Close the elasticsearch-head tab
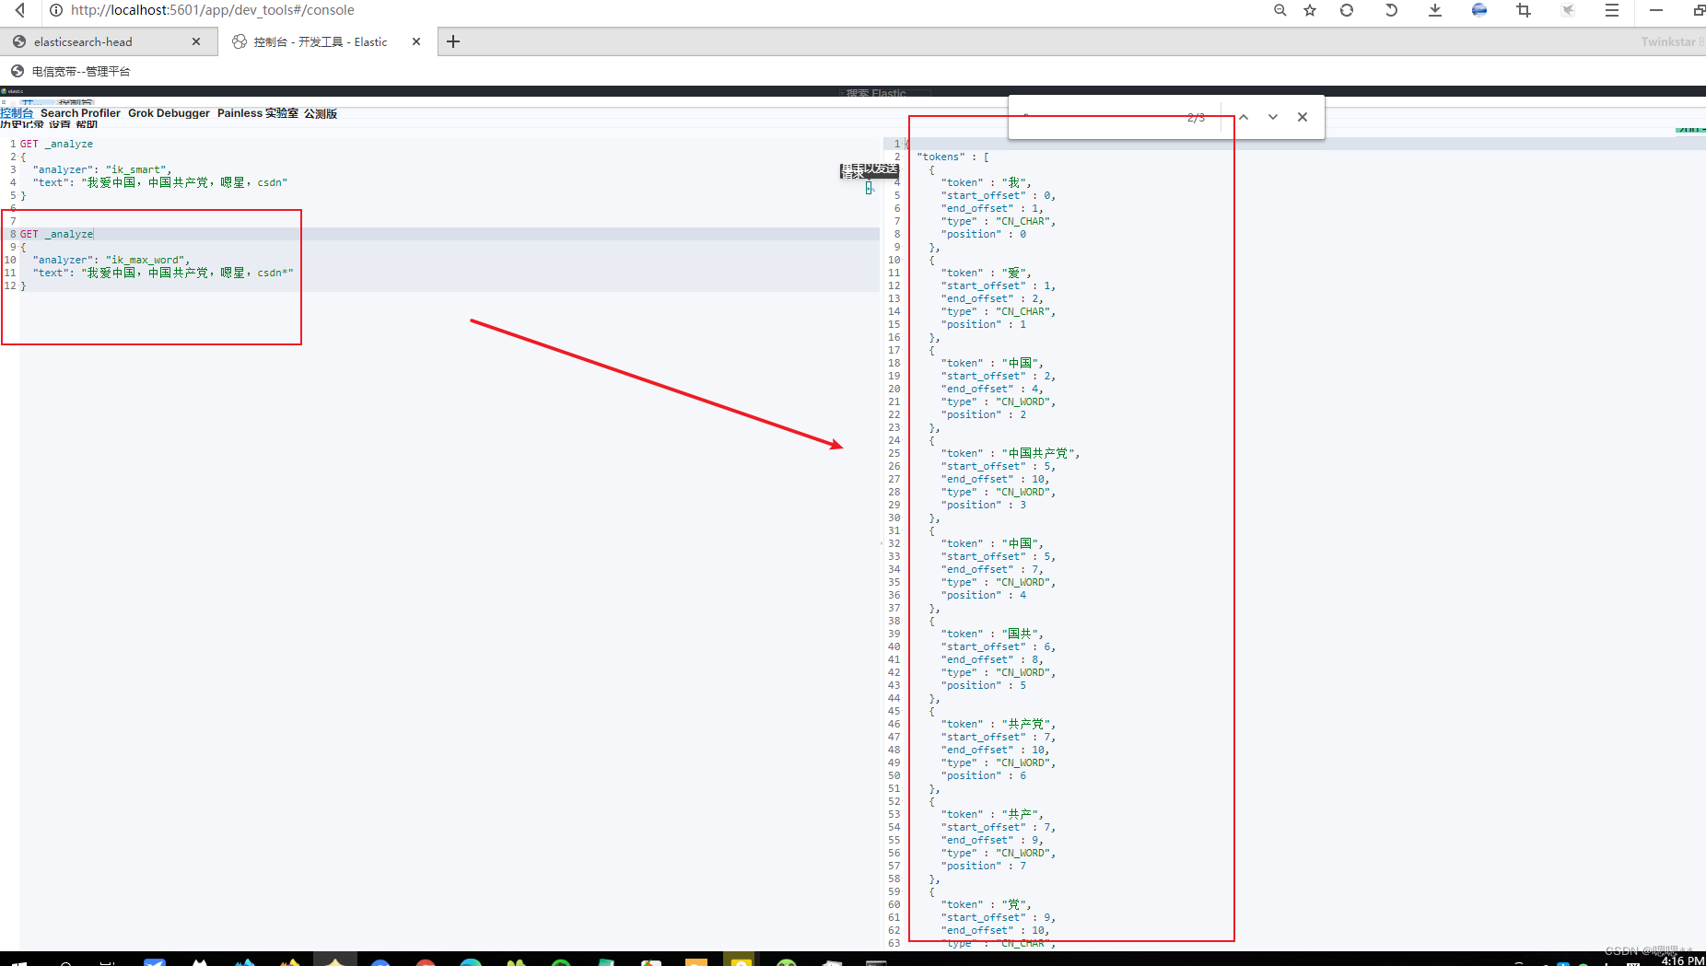 pyautogui.click(x=196, y=41)
